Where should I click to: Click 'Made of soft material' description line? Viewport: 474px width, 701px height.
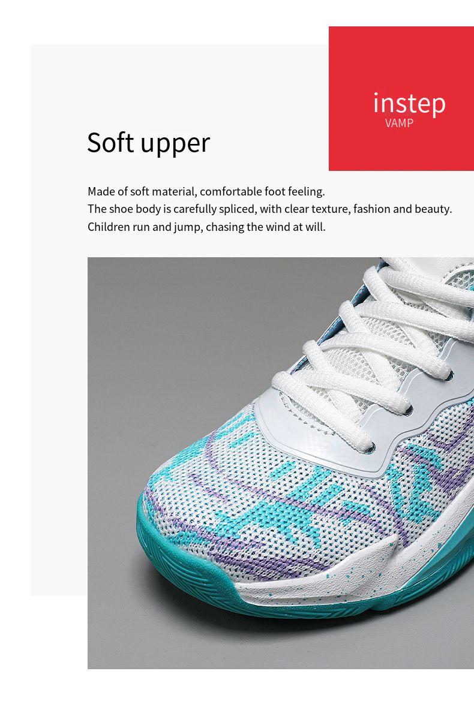coord(206,191)
